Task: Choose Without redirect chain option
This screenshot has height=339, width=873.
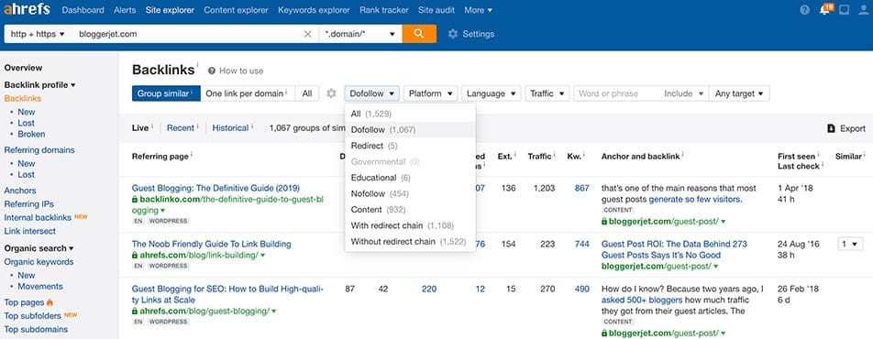Action: [410, 242]
